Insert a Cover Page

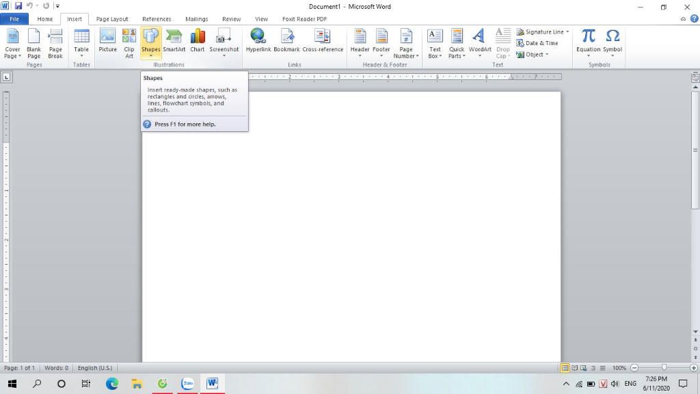[12, 43]
